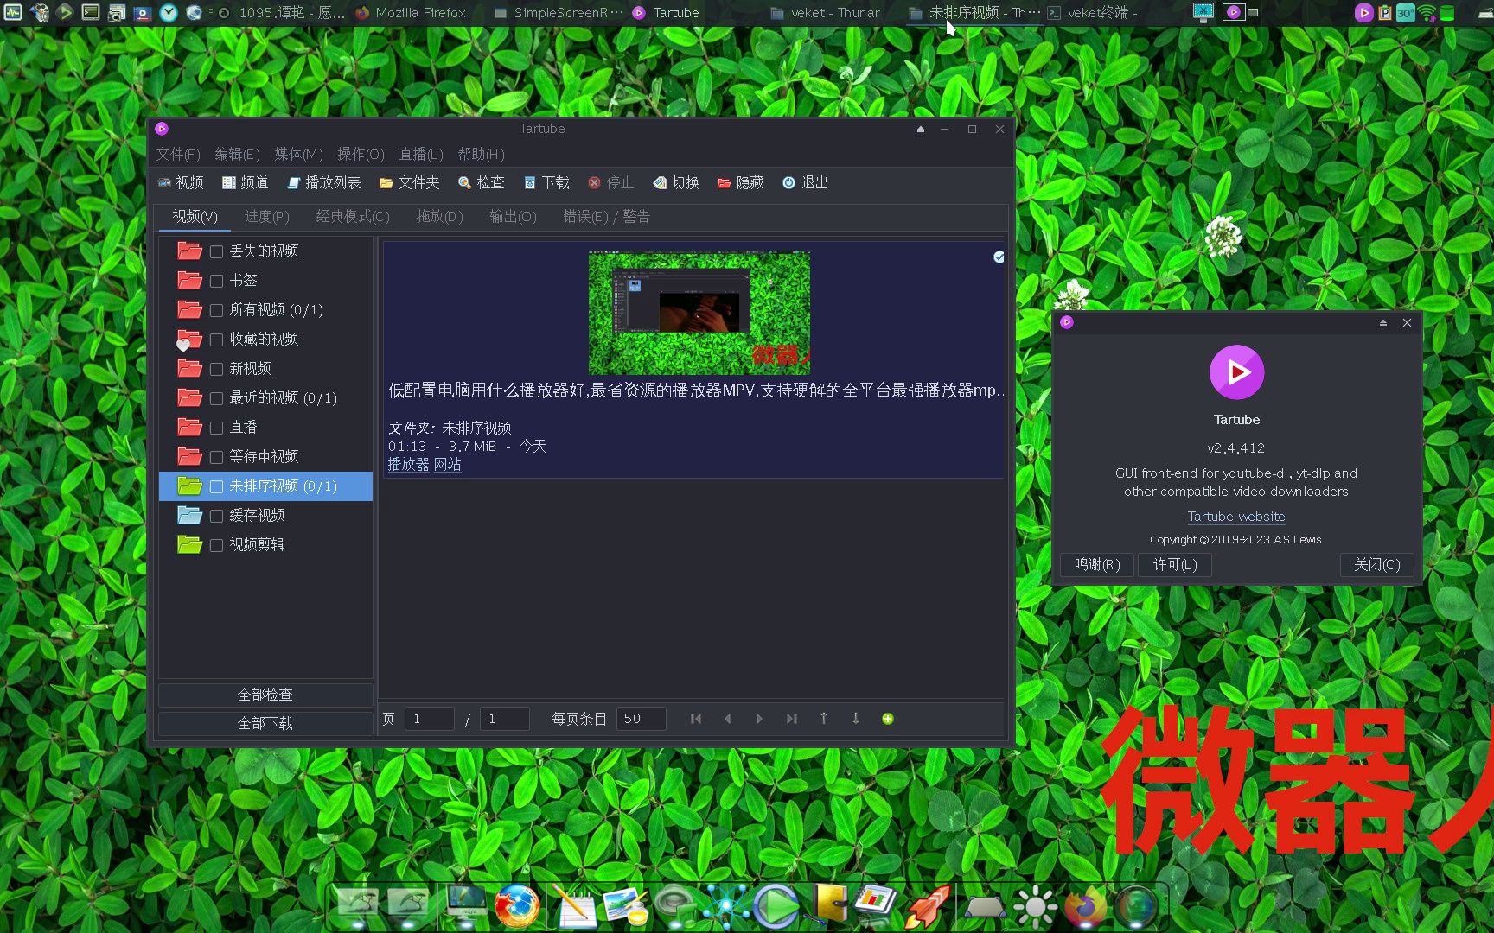Tick the 丢失的视频 folder checkbox

216,251
